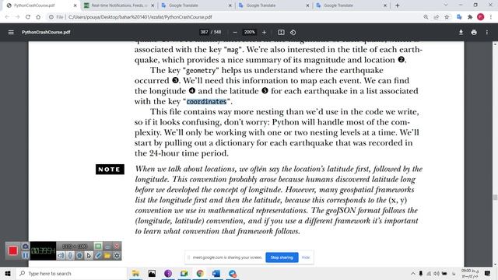Open Google Chrome from taskbar

click(200, 273)
